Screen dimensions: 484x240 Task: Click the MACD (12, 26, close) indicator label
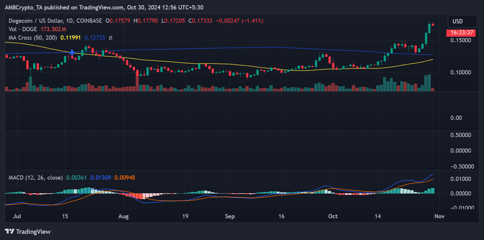[36, 178]
